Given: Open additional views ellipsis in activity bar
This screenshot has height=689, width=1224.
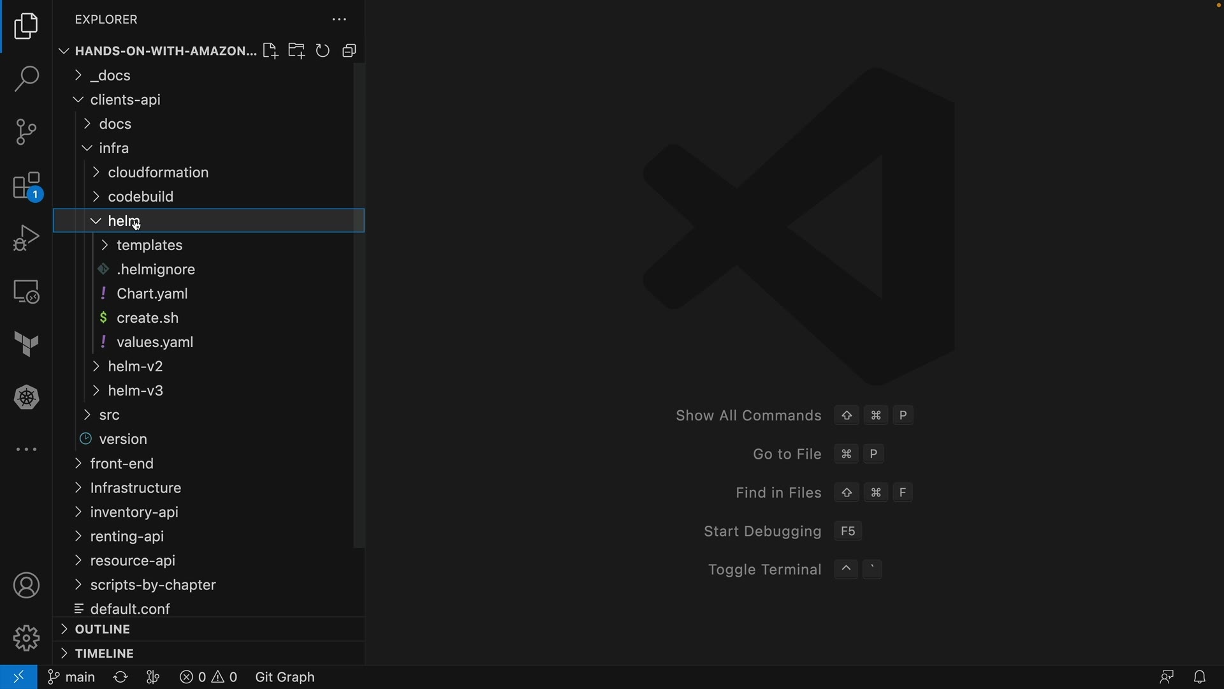Looking at the screenshot, I should click(26, 450).
